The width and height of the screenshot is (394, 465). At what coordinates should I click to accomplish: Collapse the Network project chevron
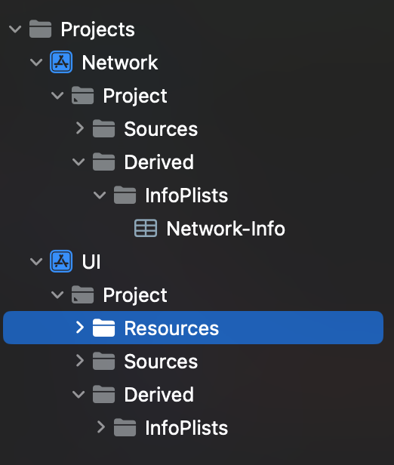[x=36, y=62]
